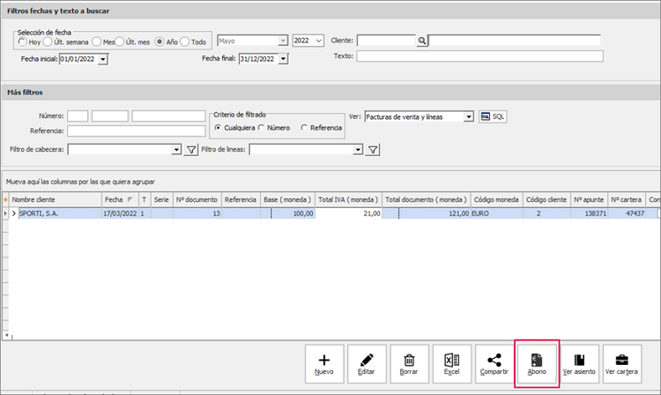Open the 2022 year dropdown
The height and width of the screenshot is (395, 661).
coord(319,41)
